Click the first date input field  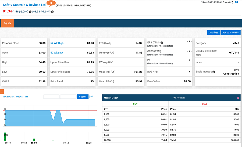point(51,97)
